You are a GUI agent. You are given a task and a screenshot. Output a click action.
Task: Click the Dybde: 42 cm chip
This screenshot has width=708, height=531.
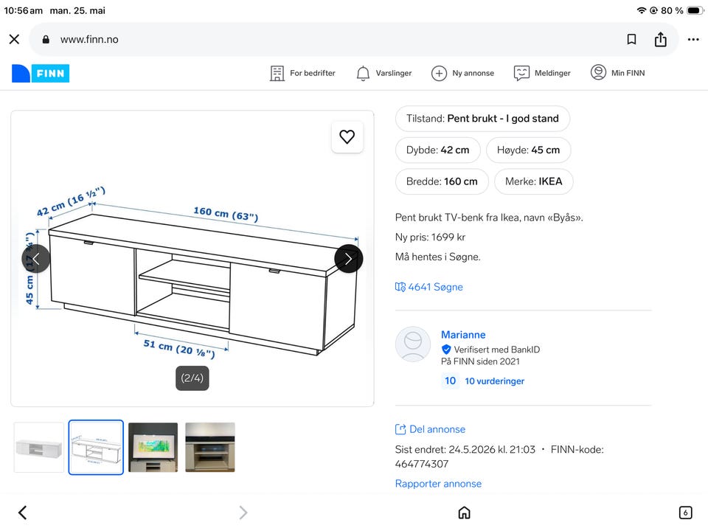[x=437, y=150]
